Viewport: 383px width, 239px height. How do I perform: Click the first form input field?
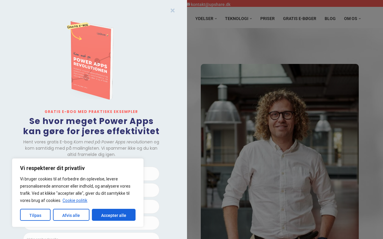(151, 174)
